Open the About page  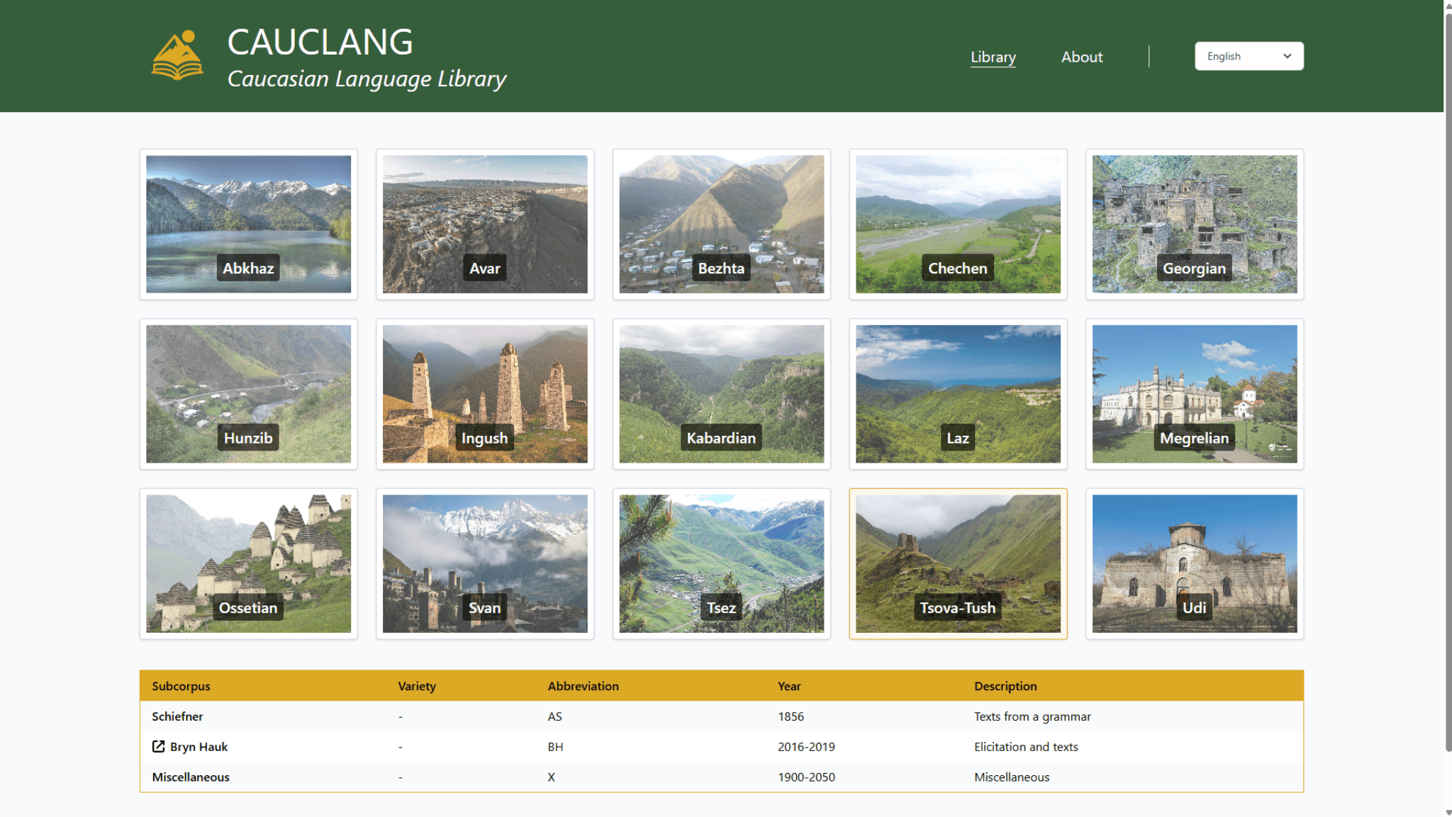(1081, 57)
